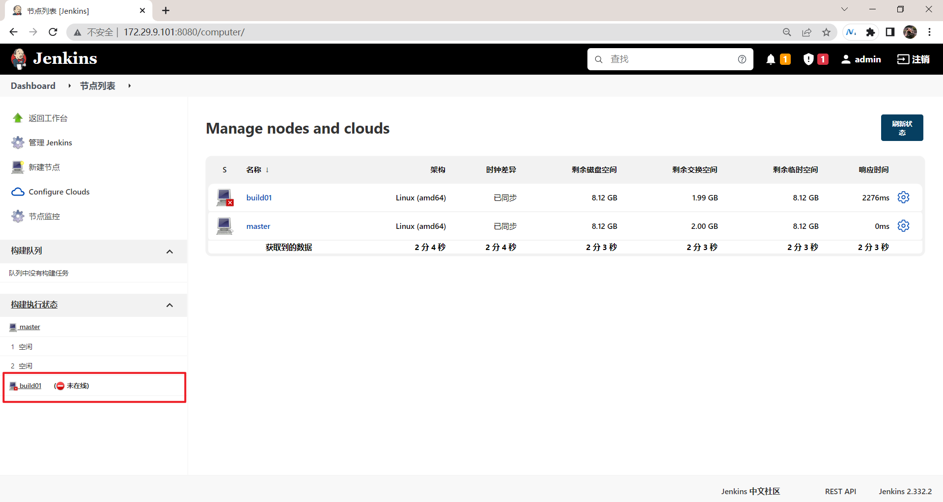Click the search help question mark icon

point(742,59)
